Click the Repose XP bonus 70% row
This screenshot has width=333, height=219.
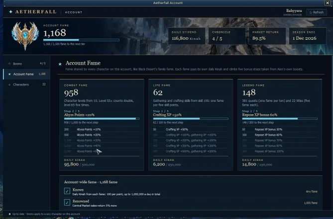point(280,141)
